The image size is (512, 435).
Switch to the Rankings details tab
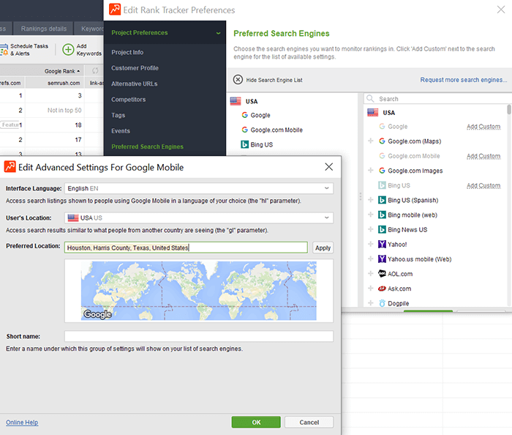(44, 29)
